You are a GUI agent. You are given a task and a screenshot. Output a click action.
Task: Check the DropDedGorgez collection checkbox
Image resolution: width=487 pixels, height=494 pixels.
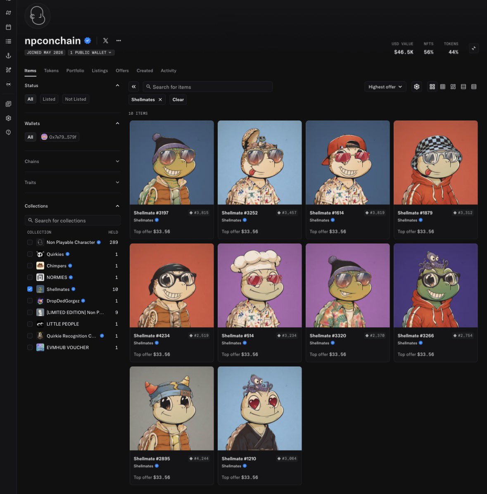30,301
